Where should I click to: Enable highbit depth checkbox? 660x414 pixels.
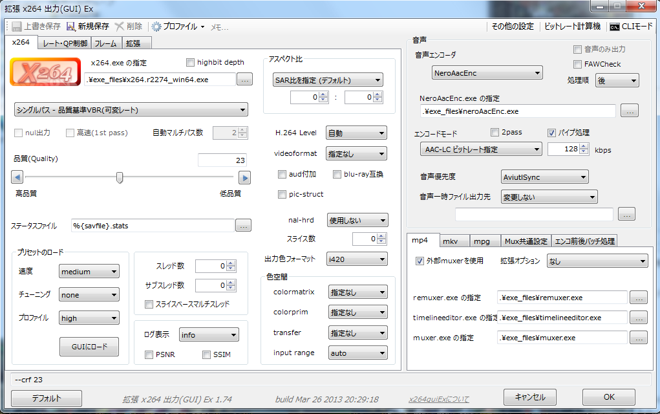190,62
